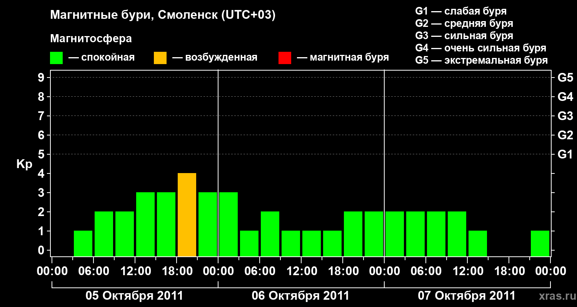The image size is (577, 307).
Task: Click legend line 'G3 — сильная буря'
Action: pos(464,36)
